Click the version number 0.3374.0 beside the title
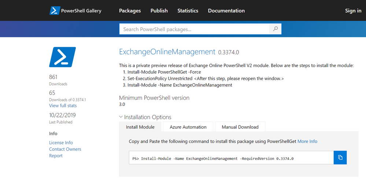Screen dimensions: 366x180 (x=229, y=52)
